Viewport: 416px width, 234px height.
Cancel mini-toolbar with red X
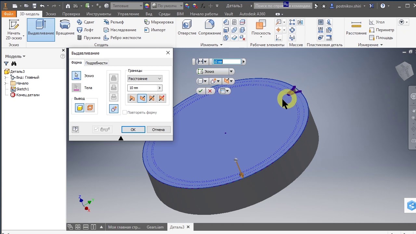tap(210, 91)
